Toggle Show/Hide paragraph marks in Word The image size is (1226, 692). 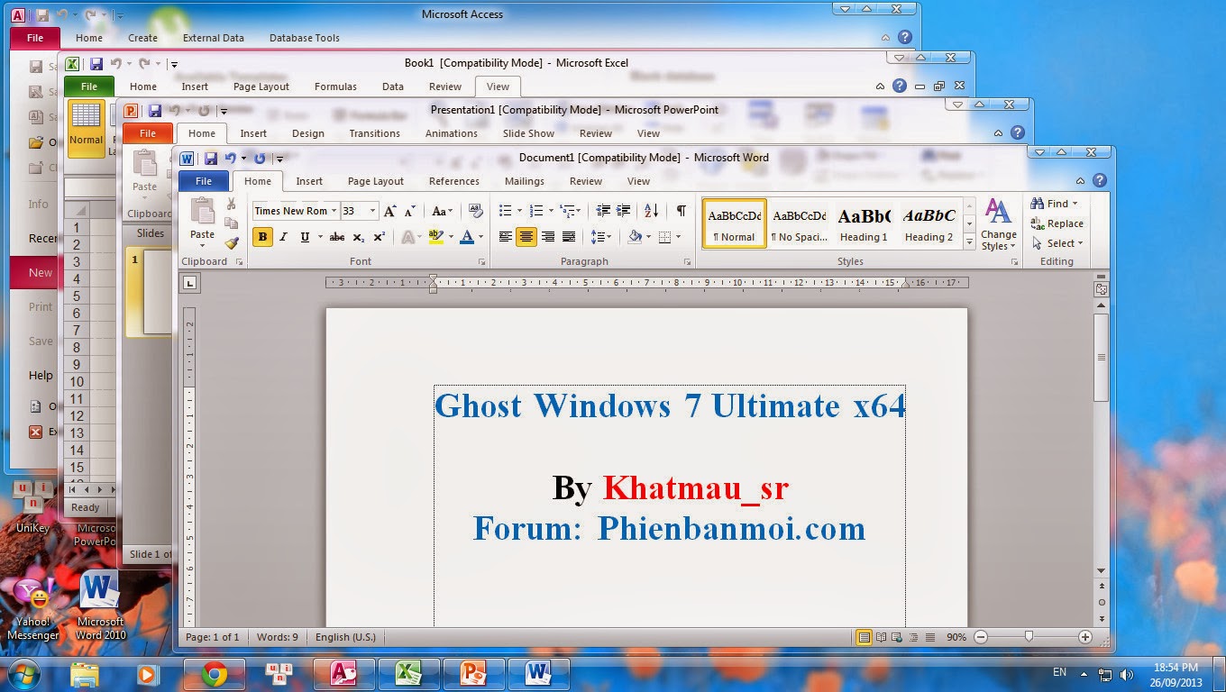click(681, 211)
